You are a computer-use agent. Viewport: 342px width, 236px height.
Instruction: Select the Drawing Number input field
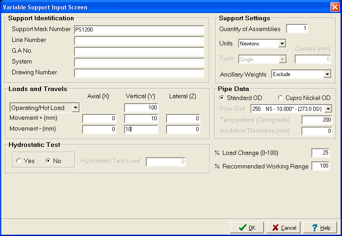(x=139, y=73)
